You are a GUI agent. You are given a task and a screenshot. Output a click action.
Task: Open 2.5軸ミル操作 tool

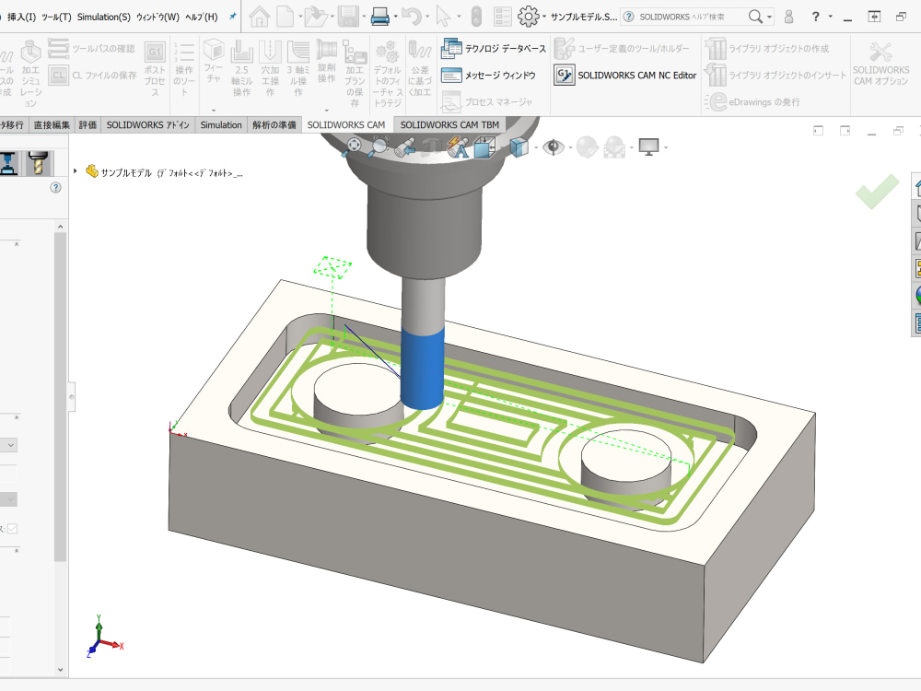241,64
